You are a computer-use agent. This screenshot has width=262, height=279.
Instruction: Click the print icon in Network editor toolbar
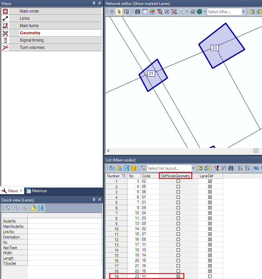(x=181, y=12)
